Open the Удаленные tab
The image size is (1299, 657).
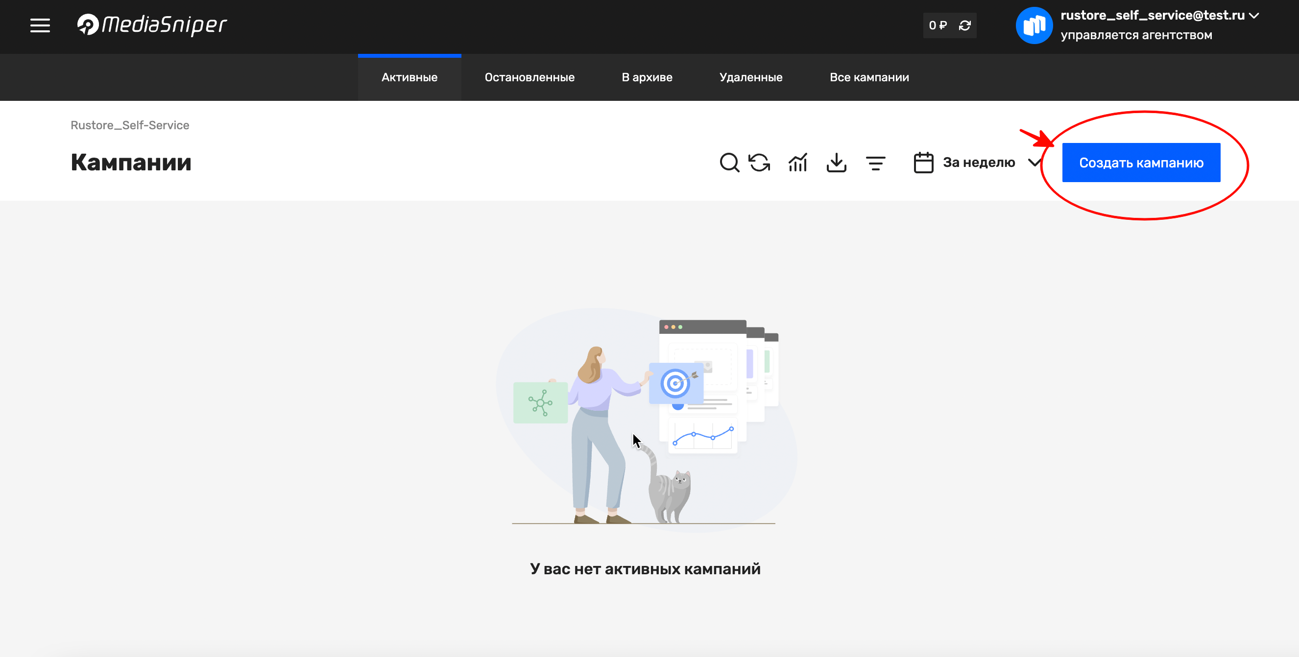(751, 77)
